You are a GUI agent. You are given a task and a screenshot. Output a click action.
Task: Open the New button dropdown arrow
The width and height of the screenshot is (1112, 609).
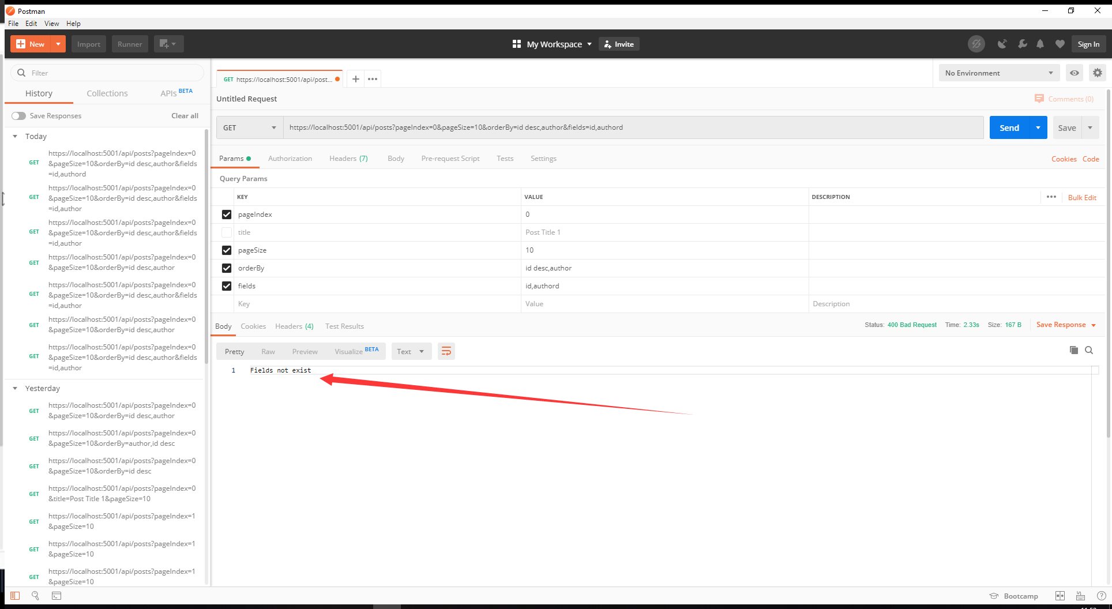pyautogui.click(x=58, y=44)
